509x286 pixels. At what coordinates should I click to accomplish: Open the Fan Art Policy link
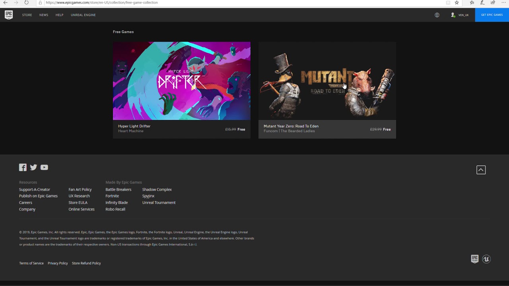coord(80,189)
